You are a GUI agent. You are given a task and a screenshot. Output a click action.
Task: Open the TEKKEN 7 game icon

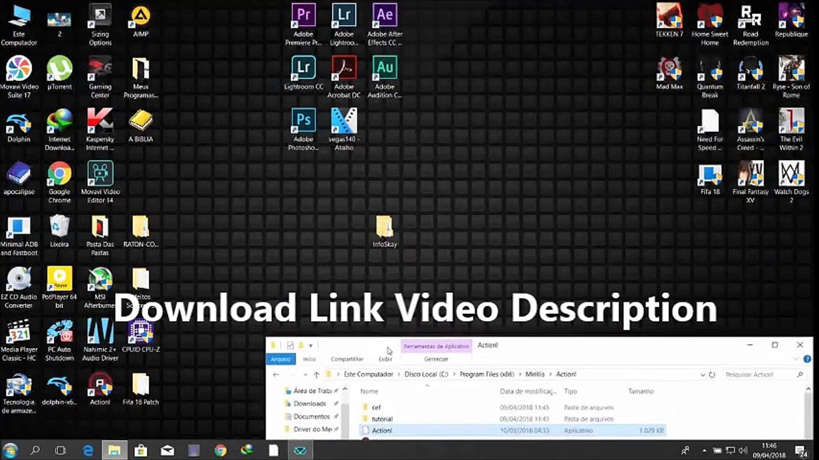(x=669, y=20)
